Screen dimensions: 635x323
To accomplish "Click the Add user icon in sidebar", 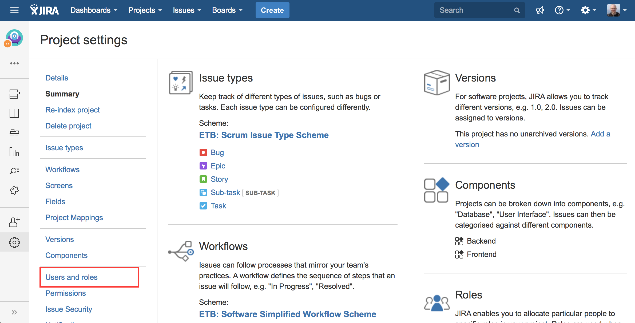I will (14, 222).
